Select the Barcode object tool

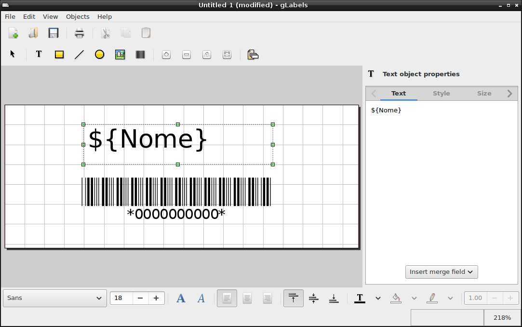[140, 54]
